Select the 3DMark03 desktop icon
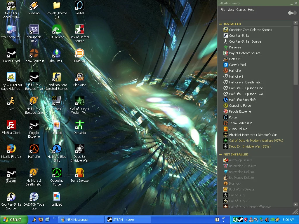The image size is (299, 224). pyautogui.click(x=79, y=53)
